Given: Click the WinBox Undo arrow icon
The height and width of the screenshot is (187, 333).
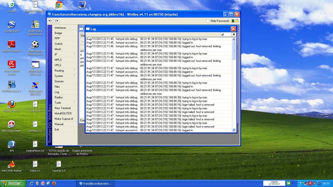Looking at the screenshot, I should click(50, 21).
